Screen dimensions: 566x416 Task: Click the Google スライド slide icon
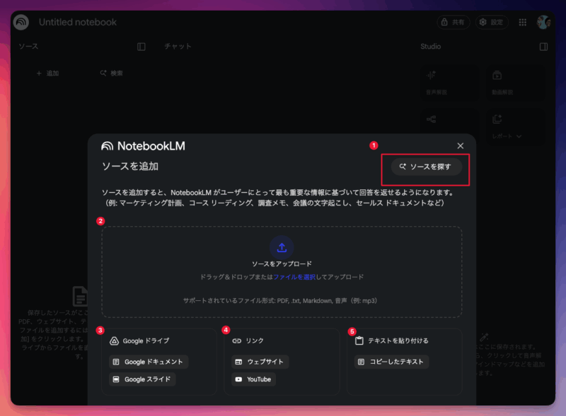pos(116,379)
